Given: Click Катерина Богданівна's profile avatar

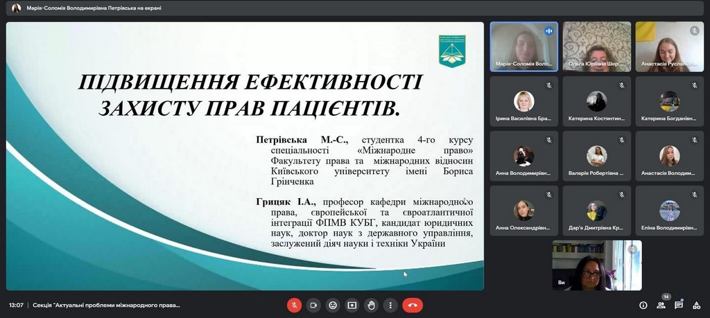Looking at the screenshot, I should (669, 101).
